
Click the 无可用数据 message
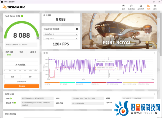[x=21, y=65]
